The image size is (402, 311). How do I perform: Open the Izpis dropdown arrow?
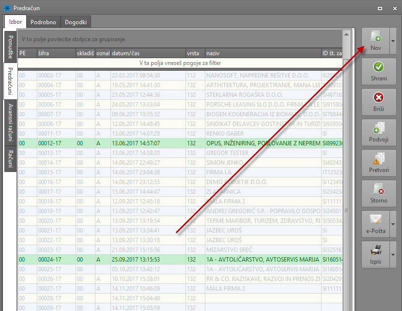click(x=393, y=254)
